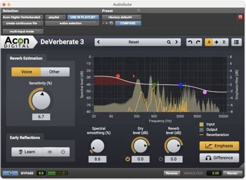Click the undo arrow button

pyautogui.click(x=190, y=42)
